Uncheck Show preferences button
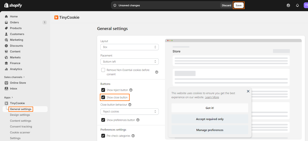Screen dimensions: 308x141 (103, 120)
